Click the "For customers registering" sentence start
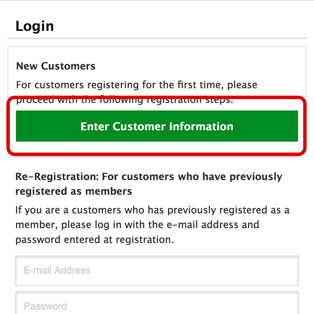The image size is (314, 314). pos(78,85)
